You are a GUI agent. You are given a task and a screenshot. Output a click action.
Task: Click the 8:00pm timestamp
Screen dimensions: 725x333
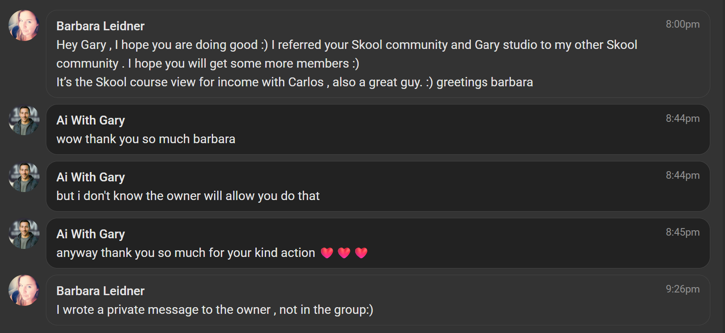[682, 24]
